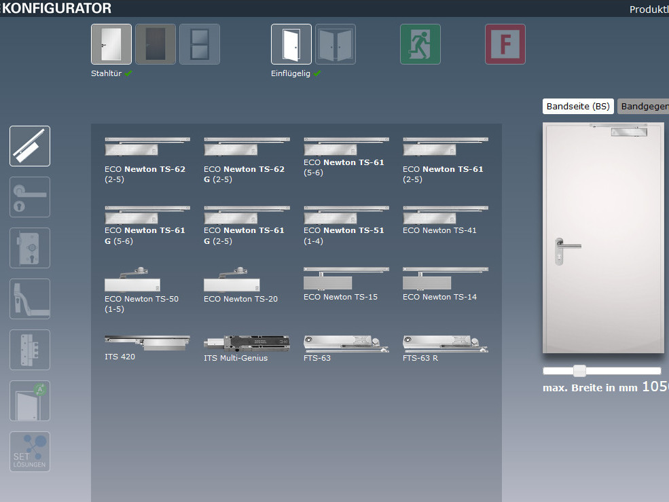
Task: Click the ITS 420 label
Action: (120, 357)
